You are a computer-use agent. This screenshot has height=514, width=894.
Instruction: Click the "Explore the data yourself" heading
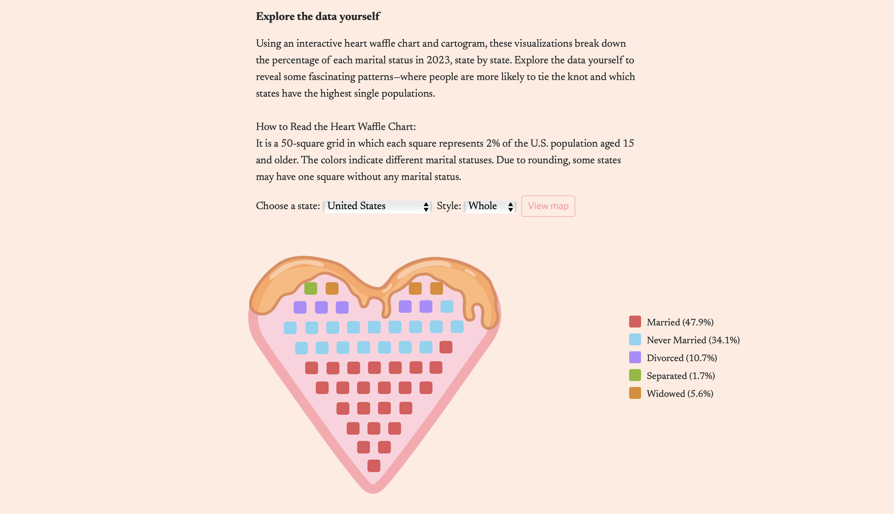[x=318, y=17]
